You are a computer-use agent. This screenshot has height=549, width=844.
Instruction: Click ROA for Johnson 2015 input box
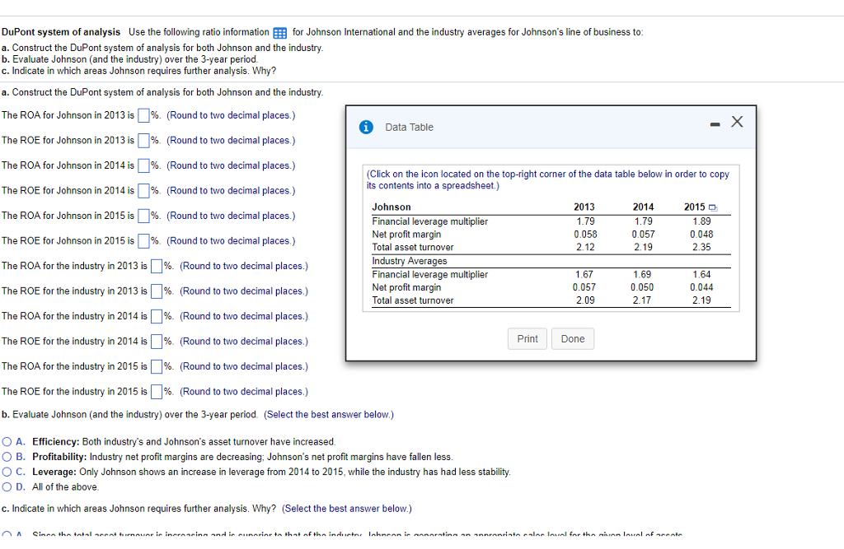143,216
